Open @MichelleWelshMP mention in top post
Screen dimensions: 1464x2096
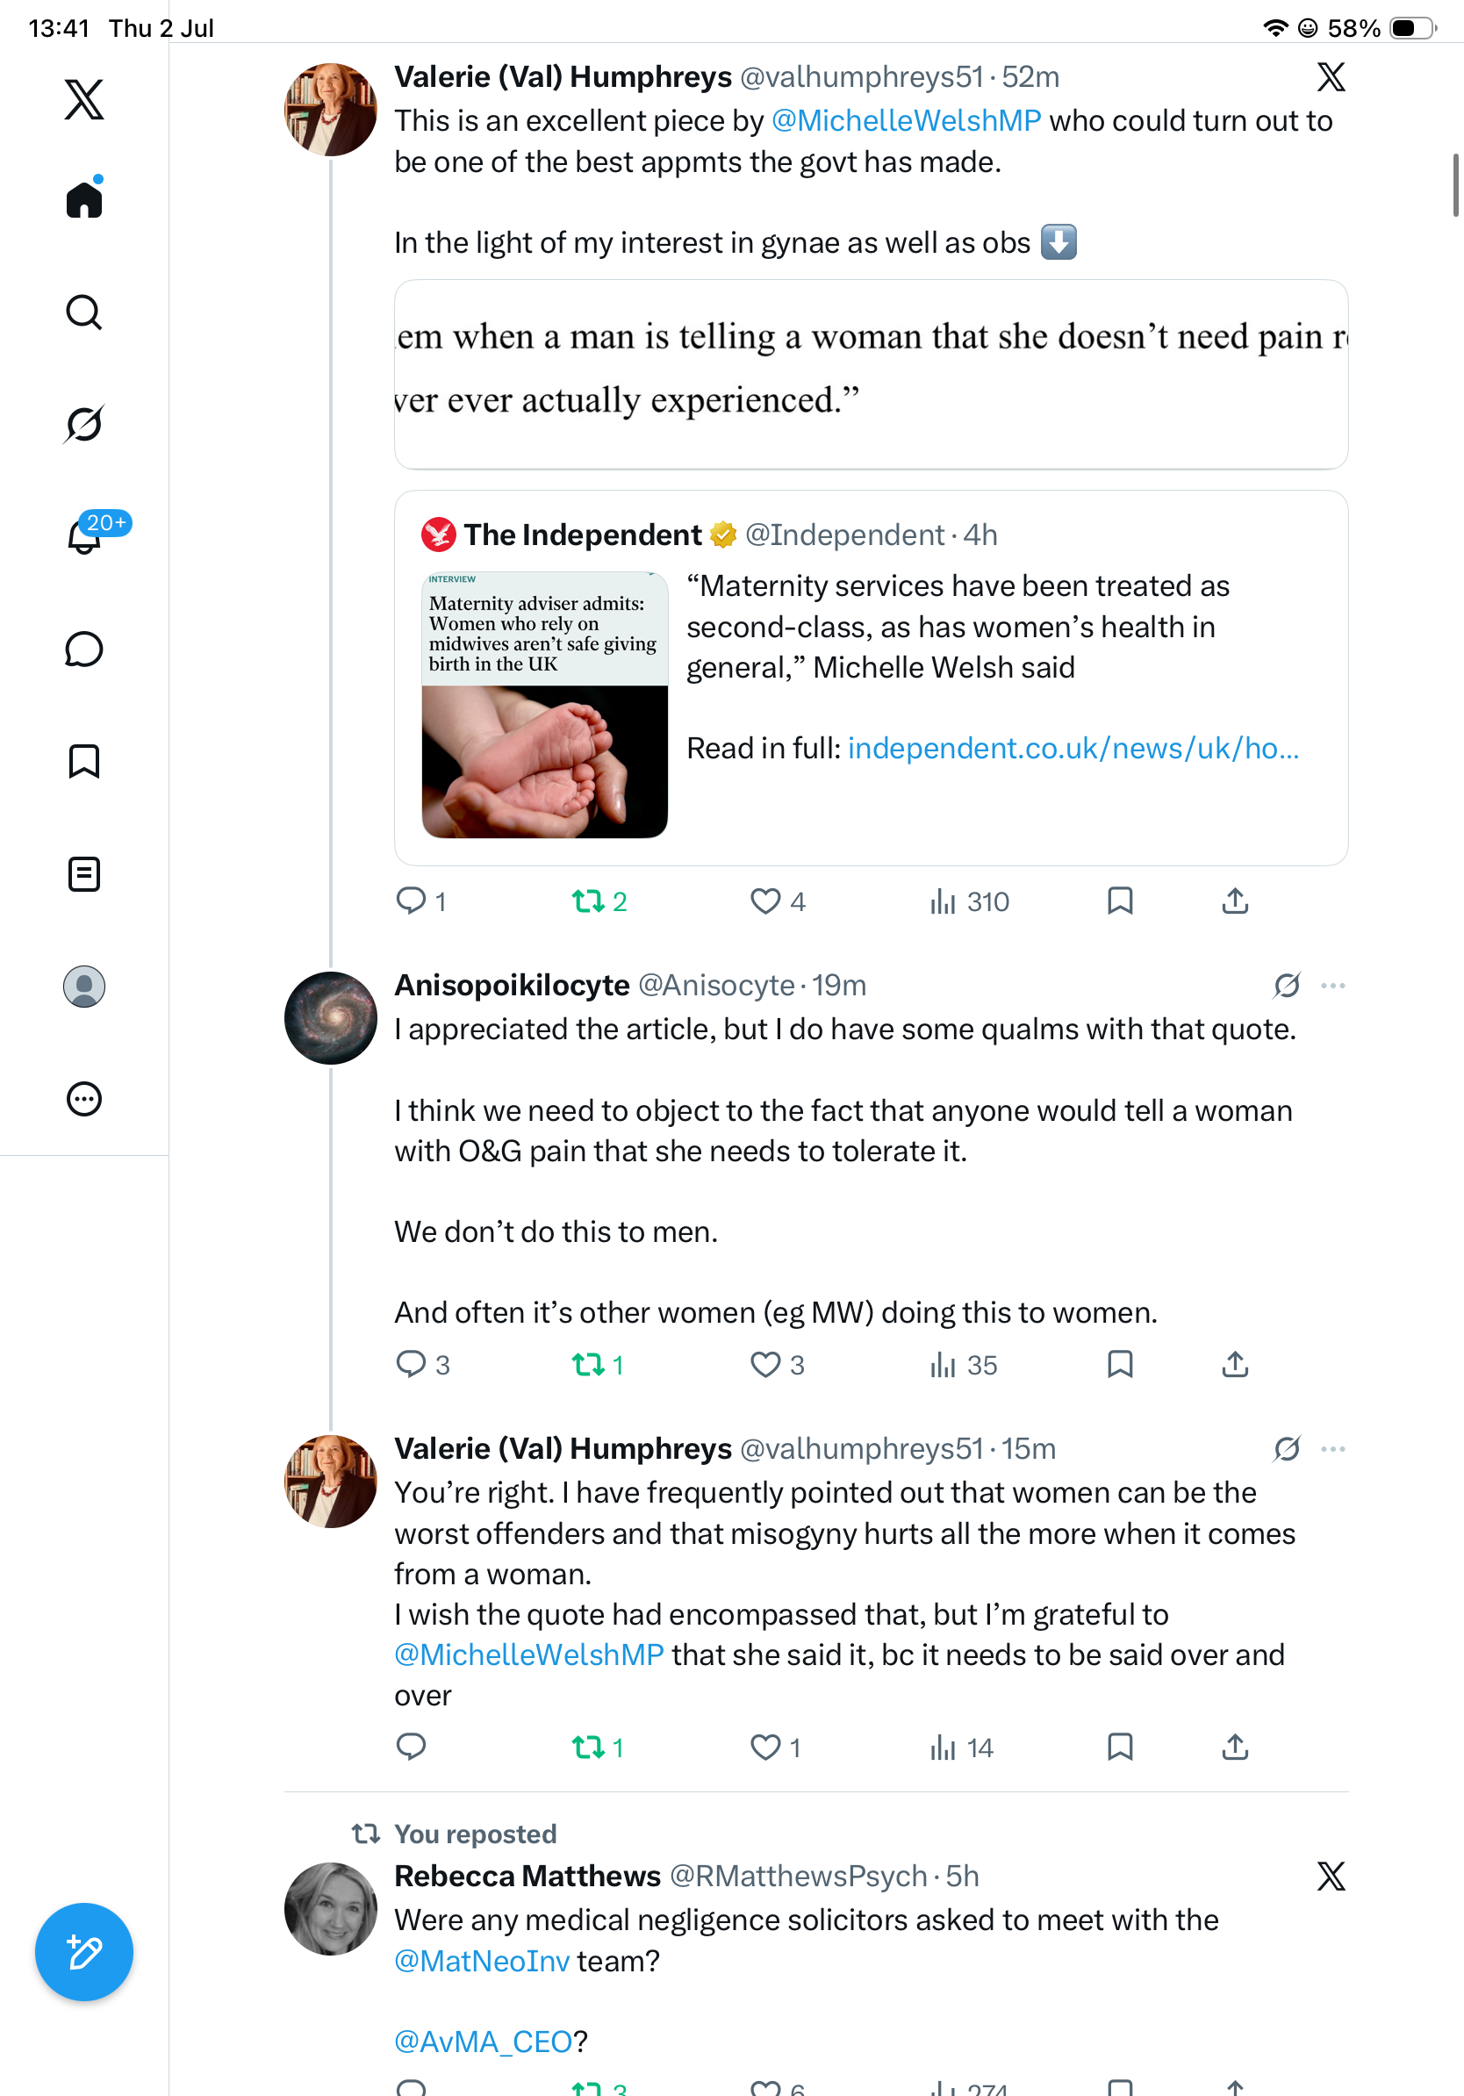tap(907, 120)
